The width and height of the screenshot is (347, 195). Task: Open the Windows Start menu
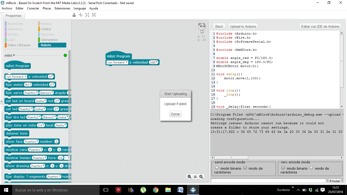tap(6, 190)
